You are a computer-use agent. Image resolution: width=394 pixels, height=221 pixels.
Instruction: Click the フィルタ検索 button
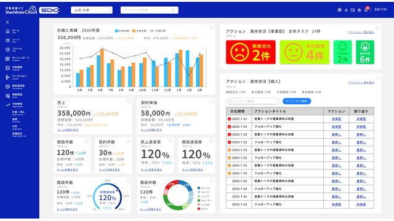297,101
